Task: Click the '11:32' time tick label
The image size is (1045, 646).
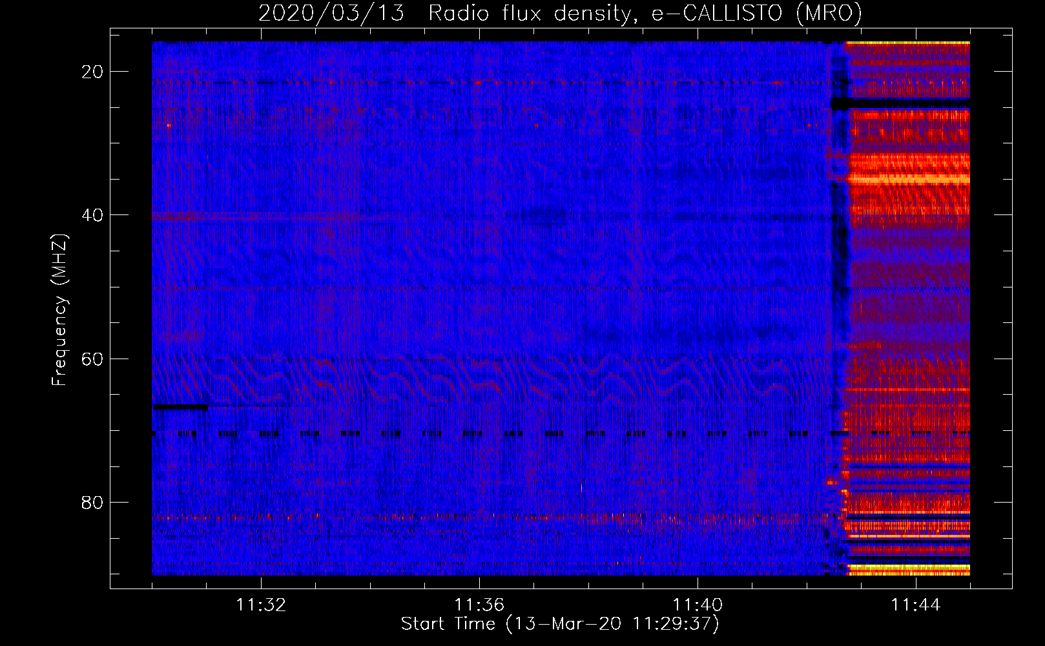Action: tap(261, 605)
